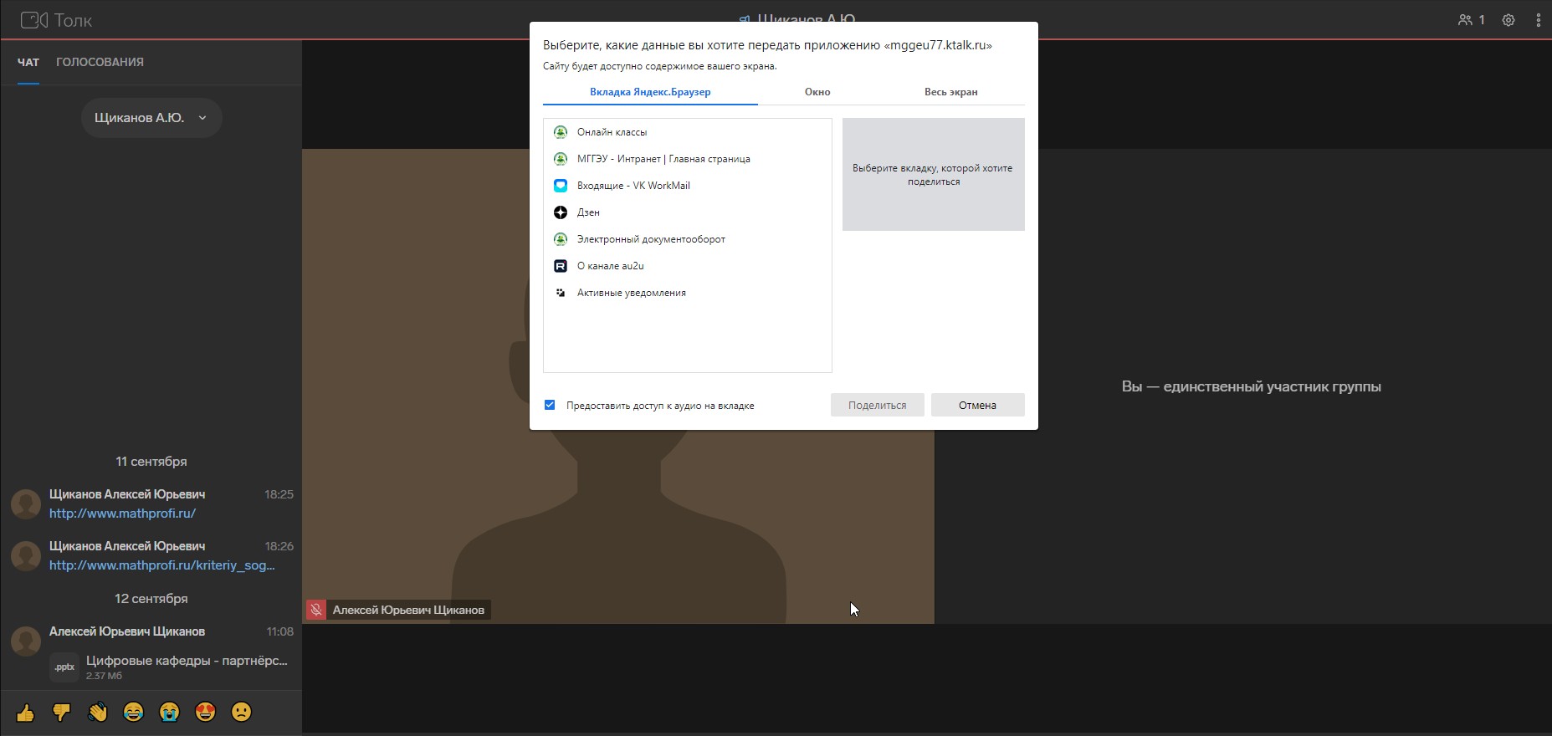The image size is (1552, 736).
Task: Open the Голосования tab
Action: [x=100, y=62]
